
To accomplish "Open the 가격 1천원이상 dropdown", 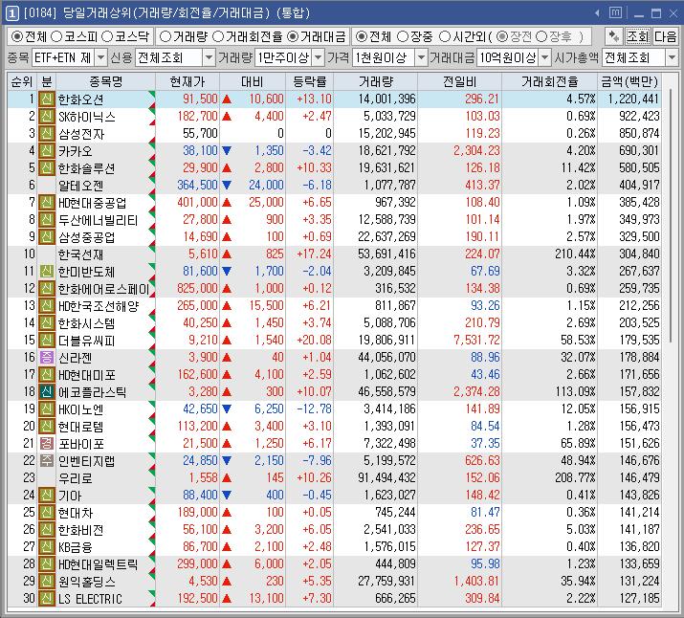I will click(421, 57).
